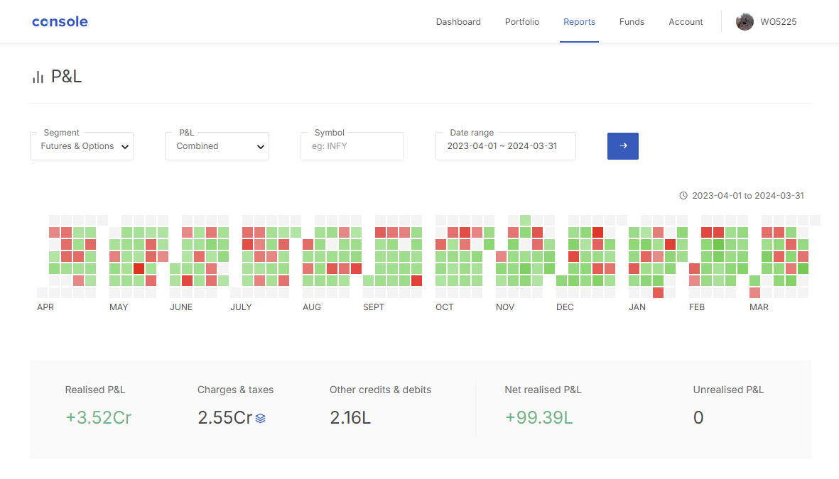Click the FEB month label on heatmap
Image resolution: width=839 pixels, height=479 pixels.
point(697,307)
